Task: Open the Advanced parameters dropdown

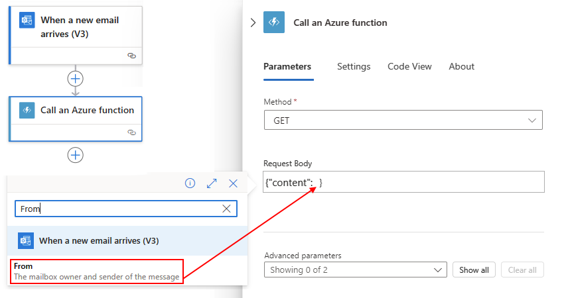Action: click(x=355, y=270)
